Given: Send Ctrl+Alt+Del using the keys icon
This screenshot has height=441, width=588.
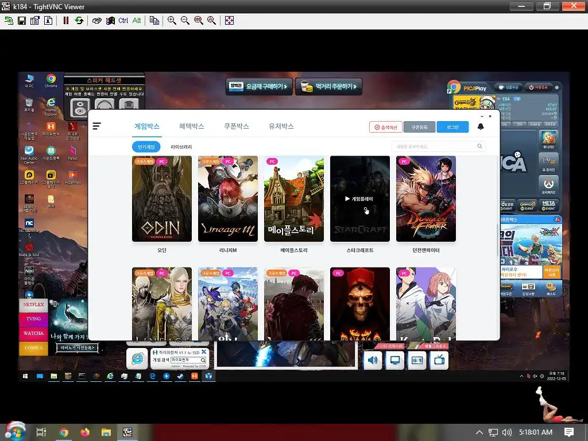Looking at the screenshot, I should 96,21.
